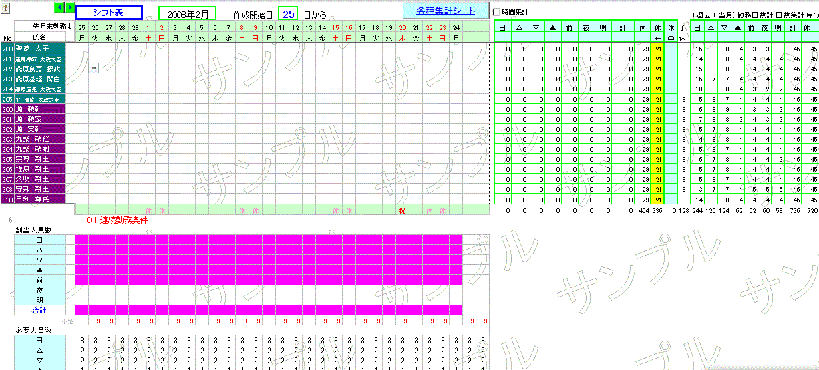This screenshot has width=819, height=370.
Task: Open the cell dropdown arrow in row 202
Action: (94, 69)
